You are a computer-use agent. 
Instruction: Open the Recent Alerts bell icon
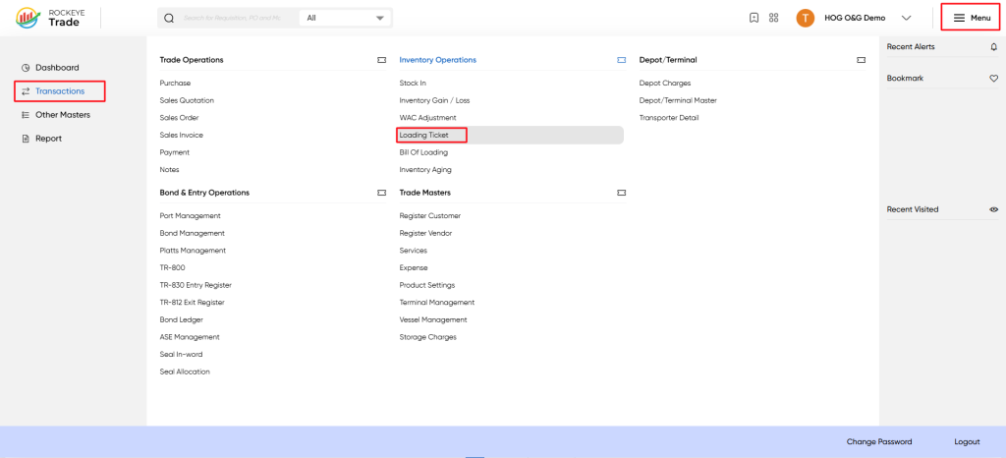994,47
